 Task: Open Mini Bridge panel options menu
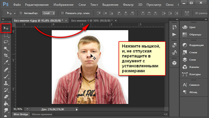[x=166, y=114]
